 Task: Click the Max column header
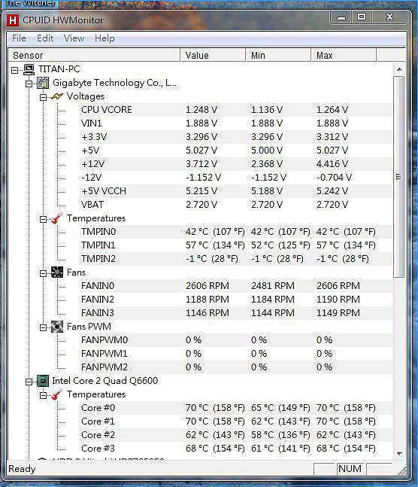click(344, 55)
